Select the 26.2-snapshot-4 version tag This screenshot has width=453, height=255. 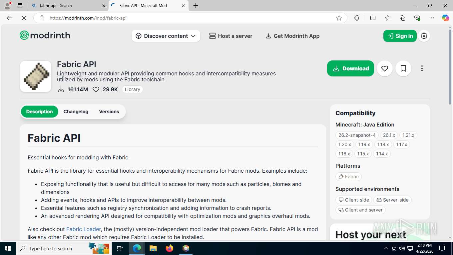point(357,135)
